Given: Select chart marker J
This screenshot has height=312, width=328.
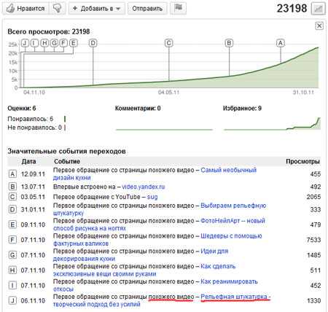Looking at the screenshot, I should 25,43.
